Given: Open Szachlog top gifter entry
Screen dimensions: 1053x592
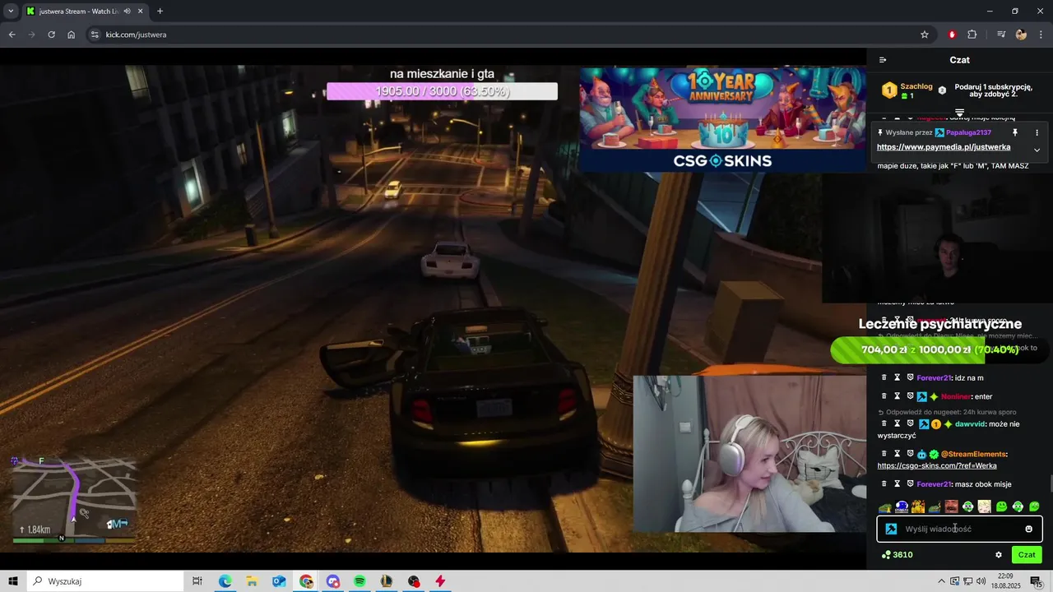Looking at the screenshot, I should tap(907, 90).
